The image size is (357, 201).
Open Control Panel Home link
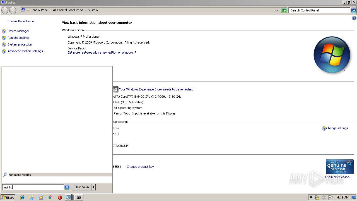coord(21,21)
